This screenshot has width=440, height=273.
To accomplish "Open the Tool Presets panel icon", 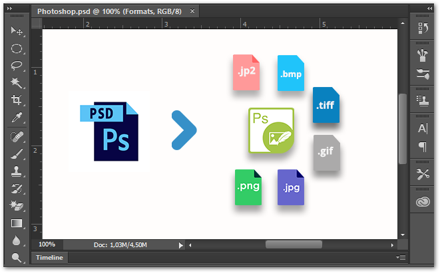I will point(423,174).
